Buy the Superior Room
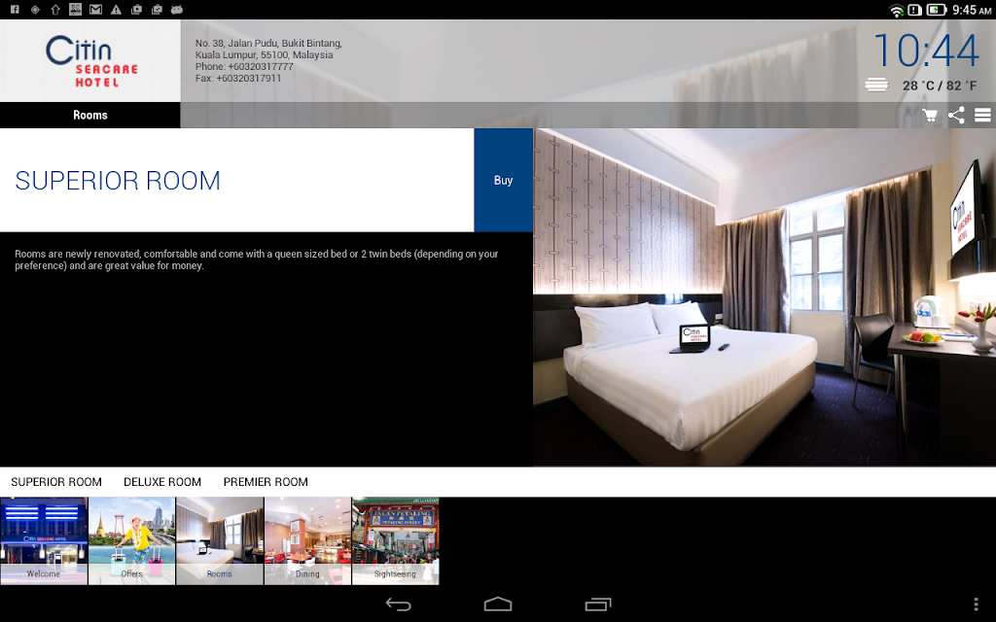 point(503,180)
